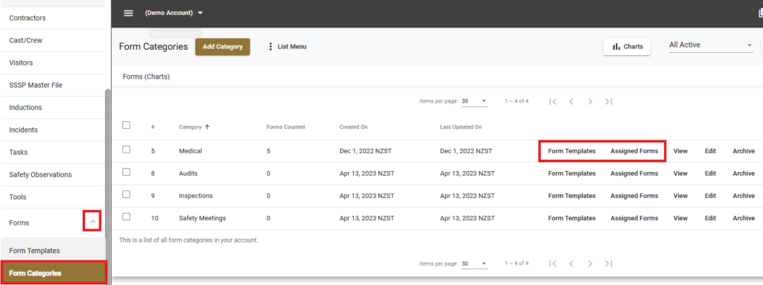This screenshot has height=285, width=763.
Task: View the Audits category
Action: (680, 173)
